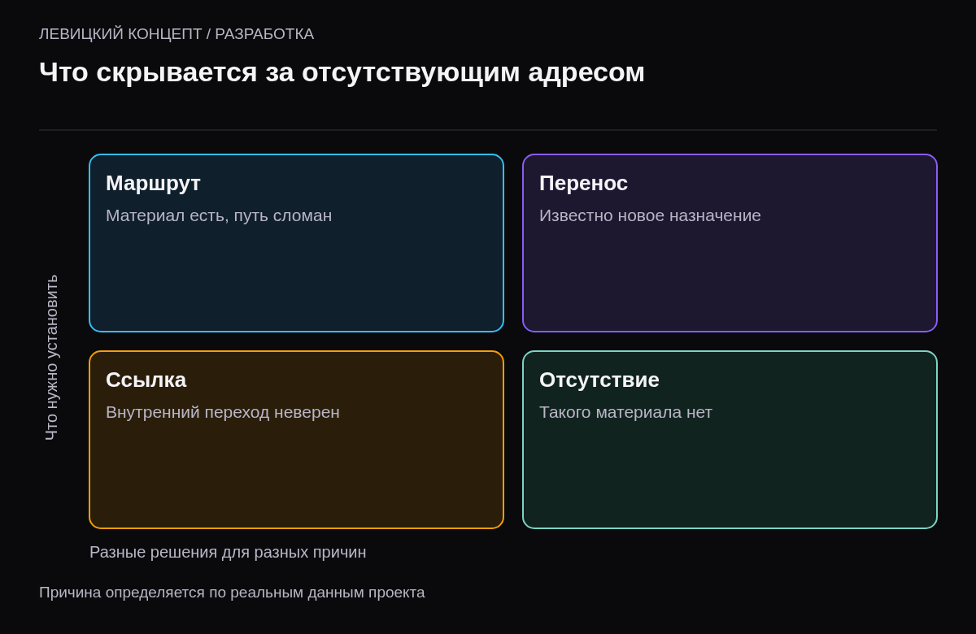Image resolution: width=976 pixels, height=634 pixels.
Task: Select the 'Перенос' card heading
Action: (x=583, y=183)
